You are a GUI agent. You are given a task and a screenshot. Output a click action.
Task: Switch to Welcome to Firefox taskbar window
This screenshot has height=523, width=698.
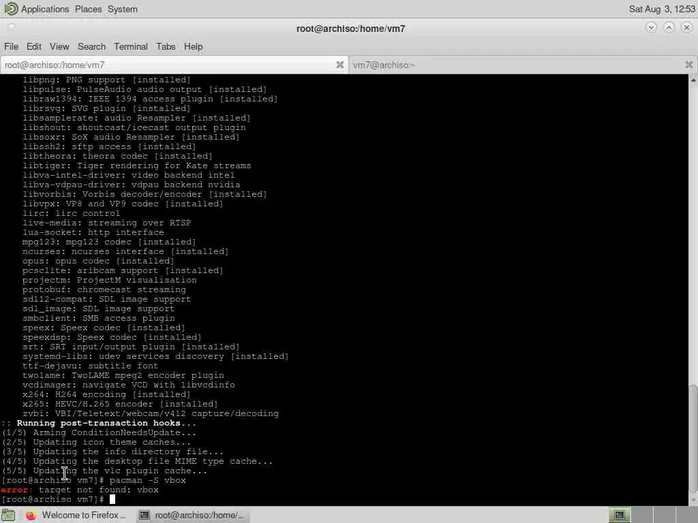click(76, 515)
